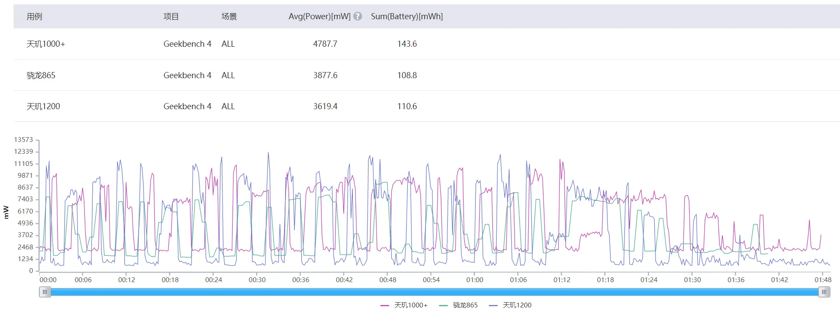Screen dimensions: 840x314
Task: Click Geekbench 4 in the 天玑1200 row
Action: coord(188,106)
